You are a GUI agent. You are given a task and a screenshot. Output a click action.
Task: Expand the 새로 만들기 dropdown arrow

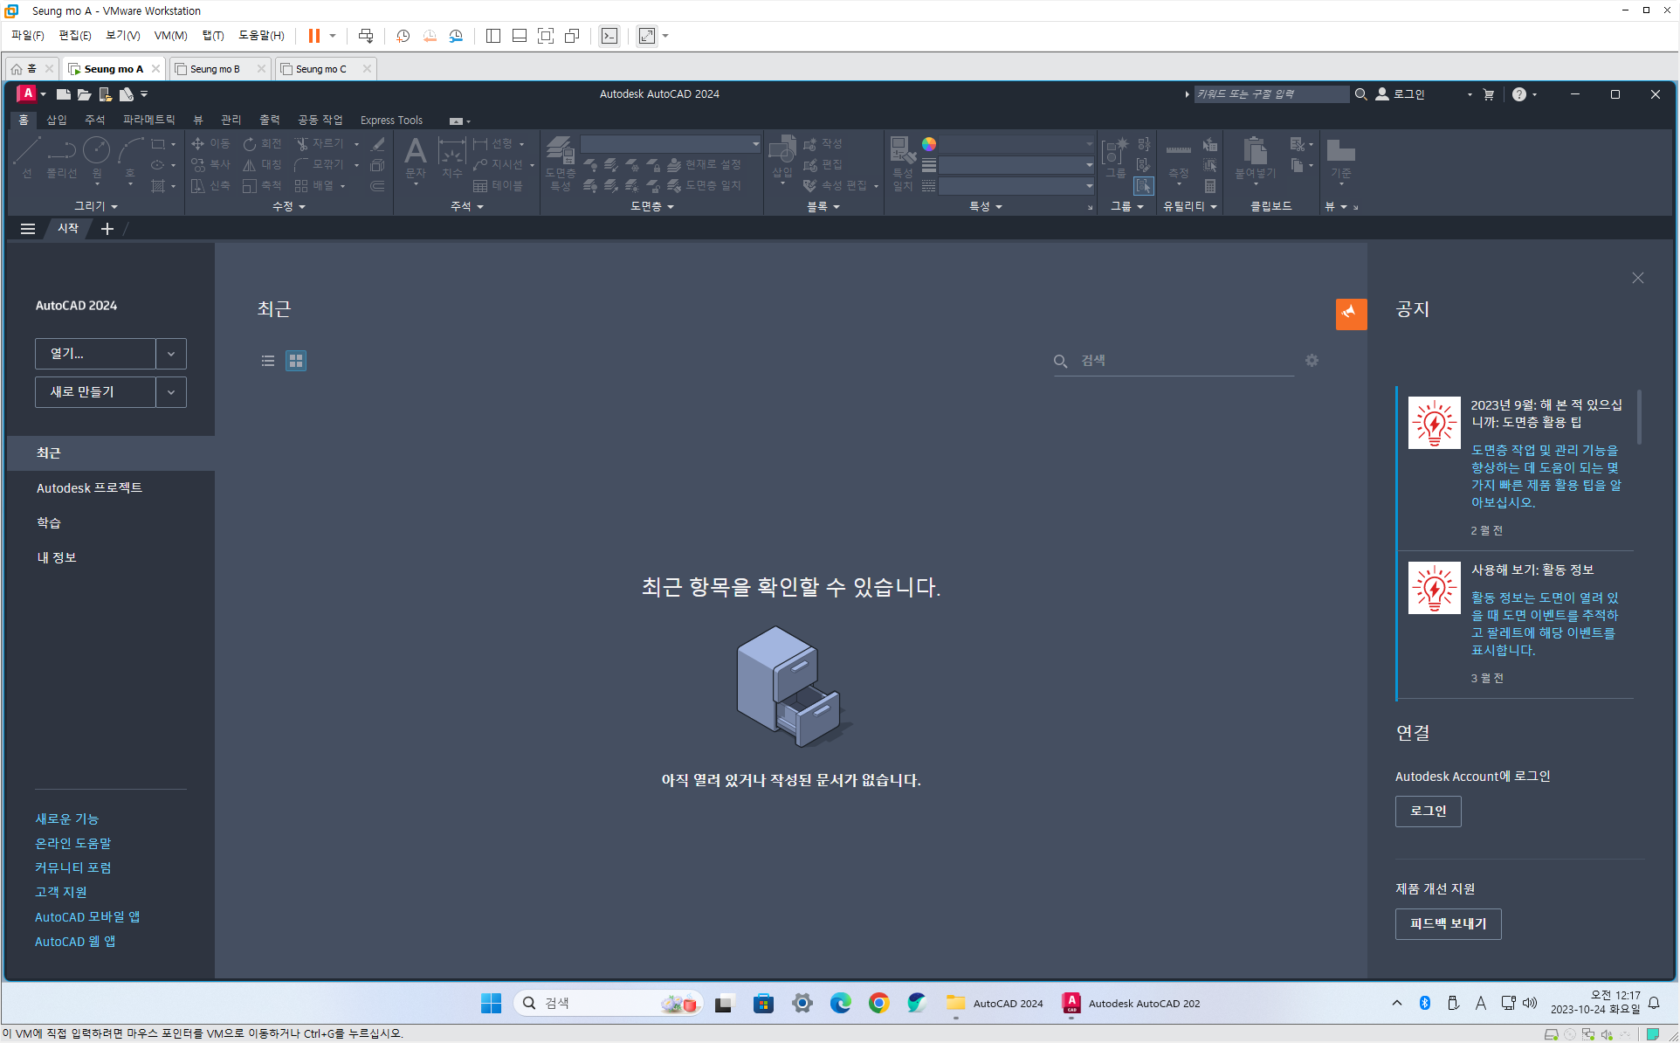click(x=171, y=392)
